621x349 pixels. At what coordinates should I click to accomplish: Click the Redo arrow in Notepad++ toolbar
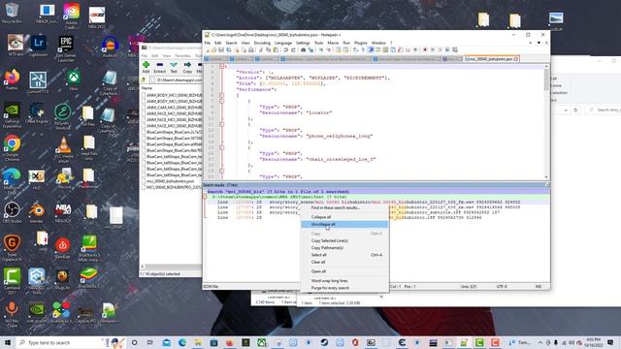[293, 50]
